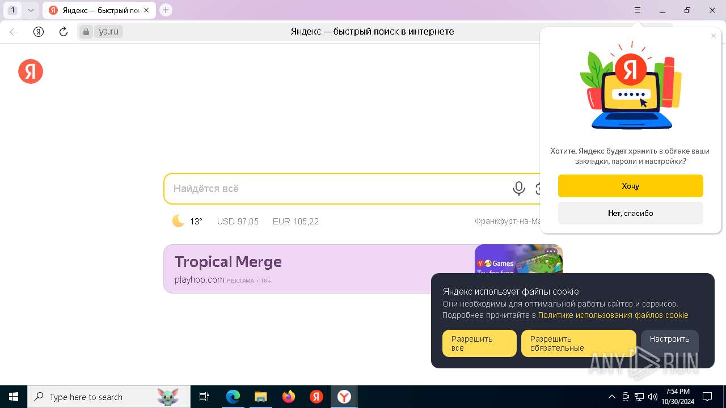The image size is (726, 408).
Task: Click the taskbar clock showing 7:54 PM
Action: click(x=678, y=397)
